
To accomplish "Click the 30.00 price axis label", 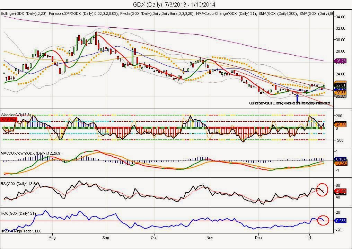I will [340, 40].
